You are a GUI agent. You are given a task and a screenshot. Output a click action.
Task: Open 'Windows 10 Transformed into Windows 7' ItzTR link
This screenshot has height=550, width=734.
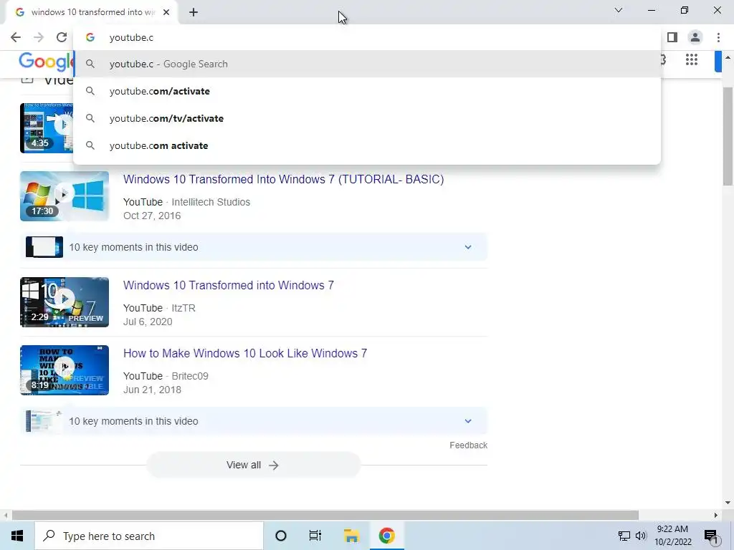click(229, 285)
